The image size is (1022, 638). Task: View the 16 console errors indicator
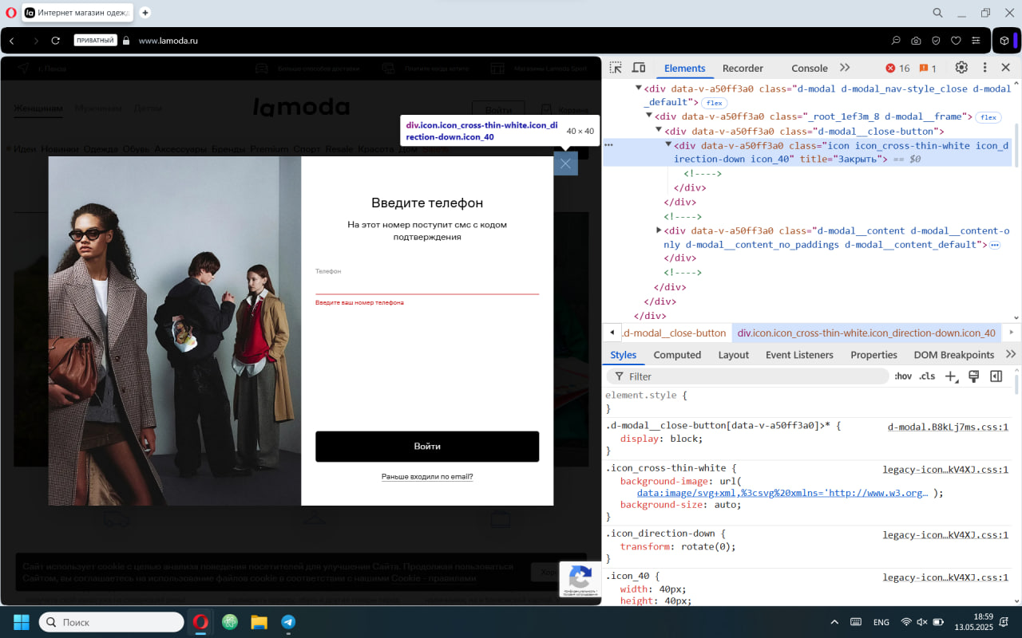pyautogui.click(x=897, y=68)
